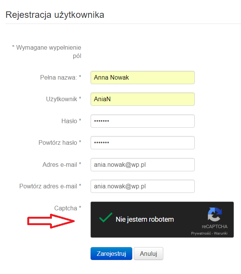The image size is (241, 274).
Task: Click the 'Rejestracja użytkownika' heading
Action: coord(55,15)
